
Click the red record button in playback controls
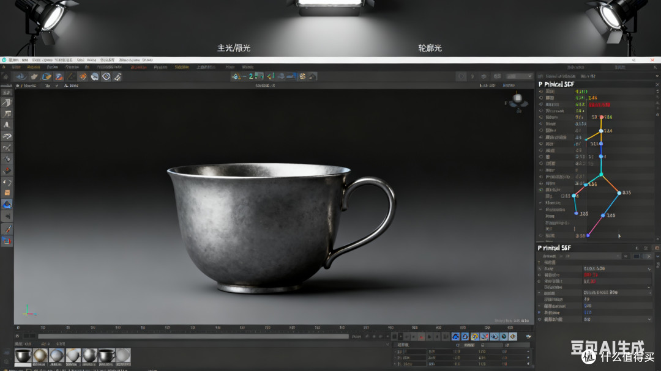[x=420, y=337]
